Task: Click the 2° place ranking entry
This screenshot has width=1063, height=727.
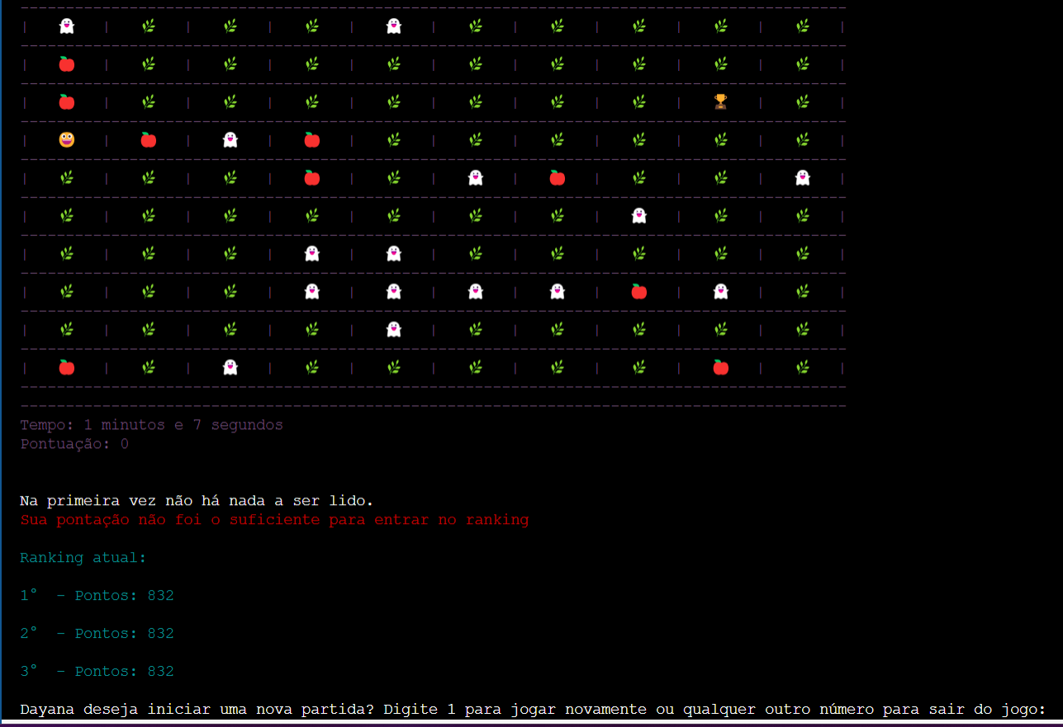Action: pos(97,634)
